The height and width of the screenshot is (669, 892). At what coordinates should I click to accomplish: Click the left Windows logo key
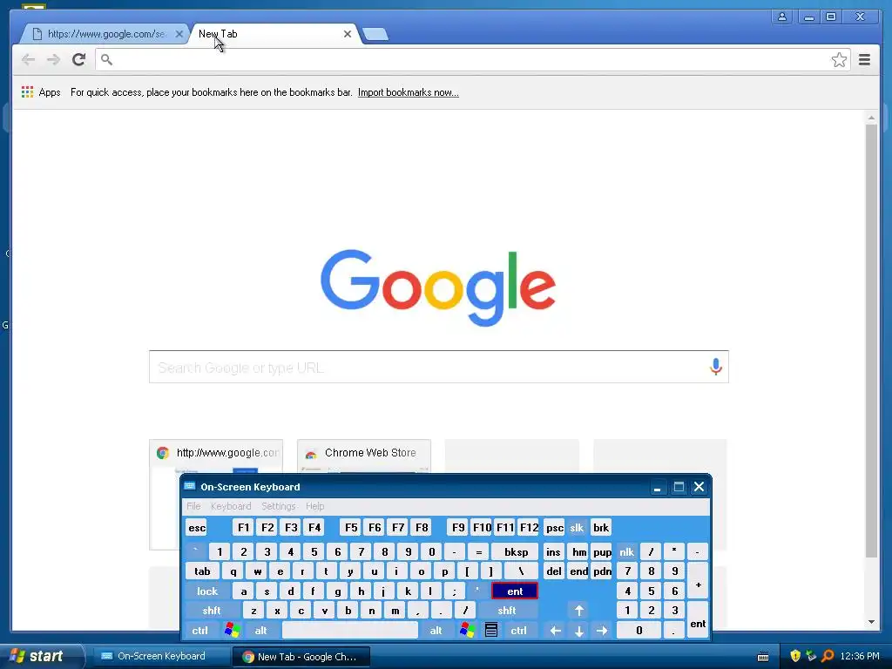(x=232, y=631)
